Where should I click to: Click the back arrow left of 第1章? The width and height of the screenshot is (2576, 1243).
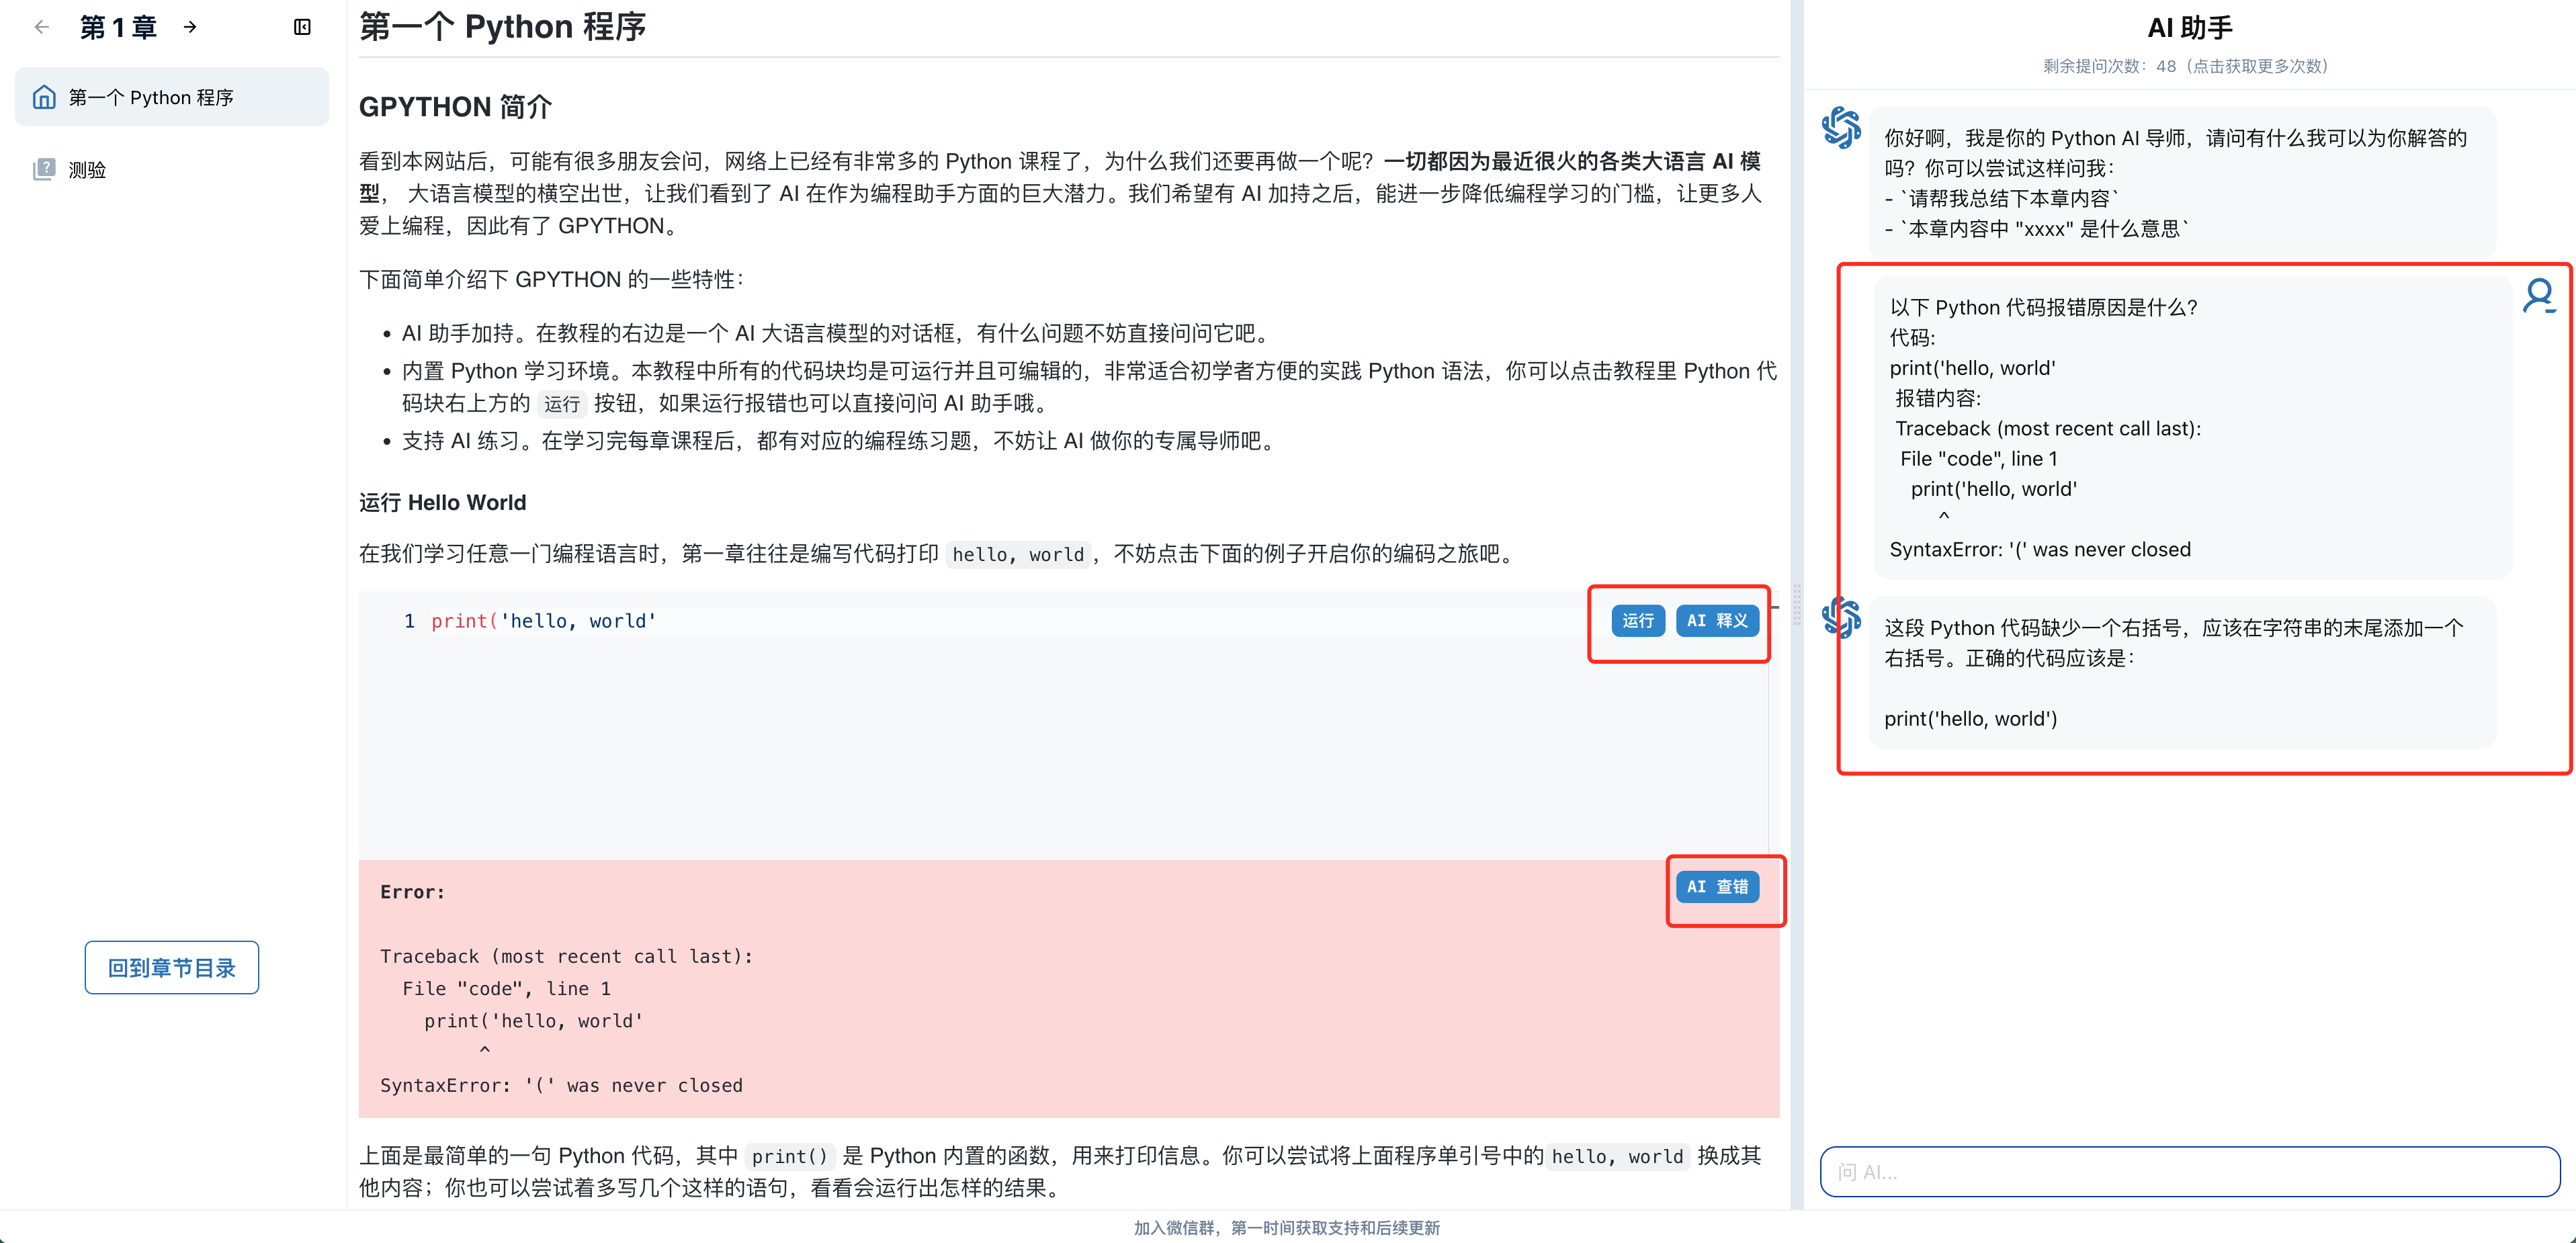(41, 27)
